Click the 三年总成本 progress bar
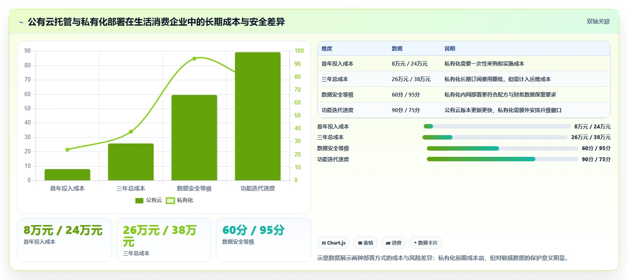The image size is (628, 280). click(x=495, y=137)
